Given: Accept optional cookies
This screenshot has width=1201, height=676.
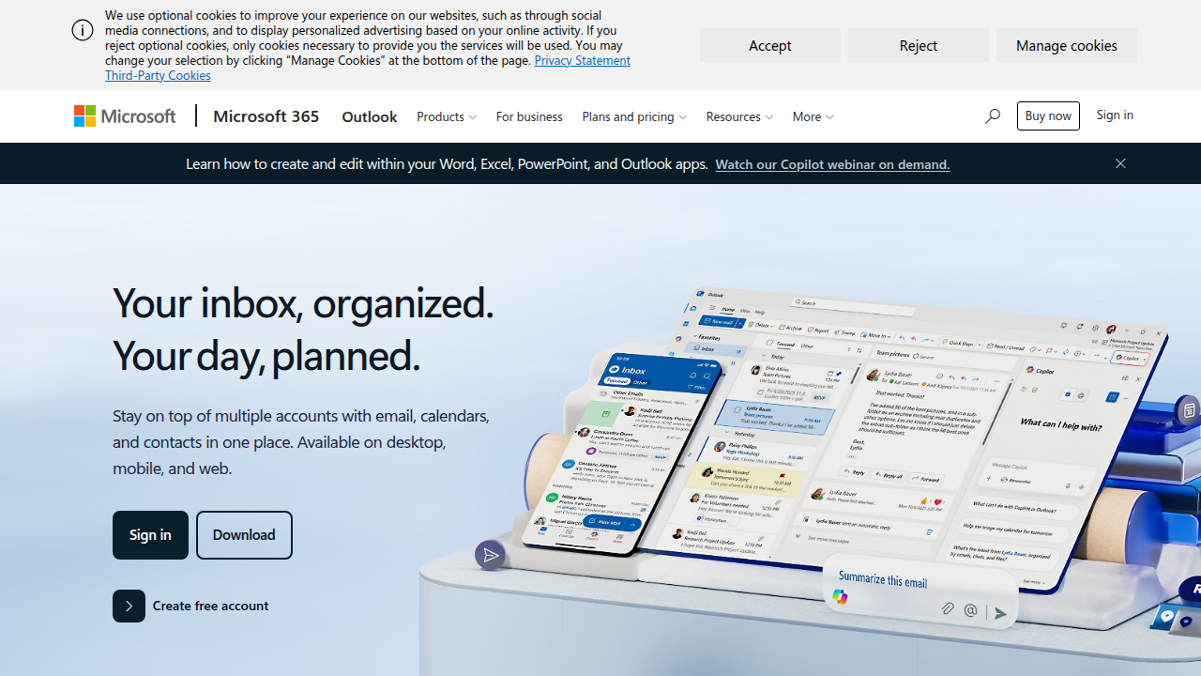Looking at the screenshot, I should click(769, 45).
